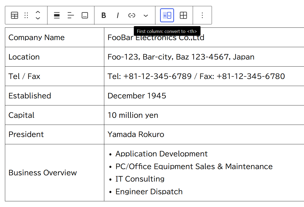Image resolution: width=304 pixels, height=207 pixels.
Task: Select the December 1945 cell
Action: (204, 96)
